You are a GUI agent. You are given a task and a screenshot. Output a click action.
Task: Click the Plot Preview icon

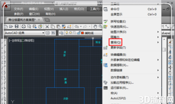coord(29,27)
